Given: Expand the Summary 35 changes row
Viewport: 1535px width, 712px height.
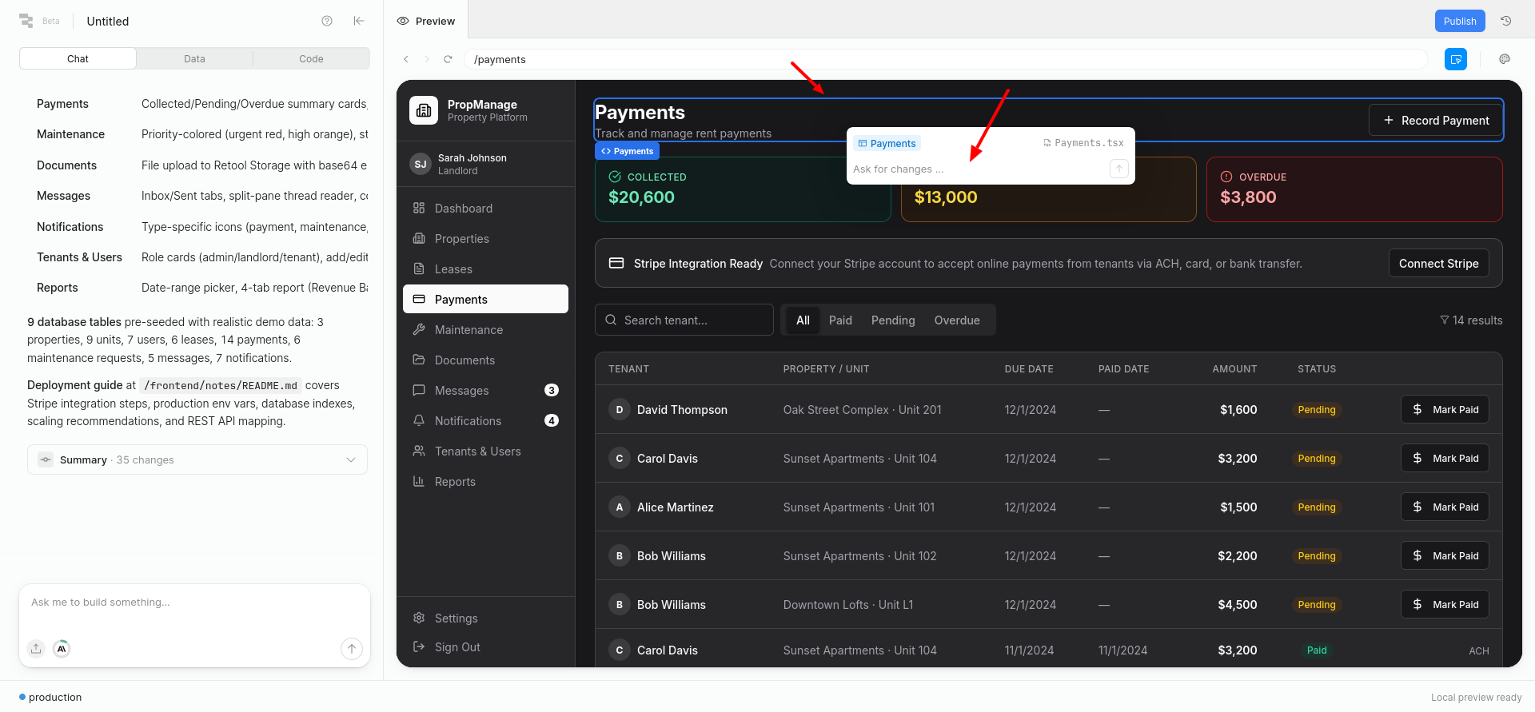Looking at the screenshot, I should tap(197, 459).
